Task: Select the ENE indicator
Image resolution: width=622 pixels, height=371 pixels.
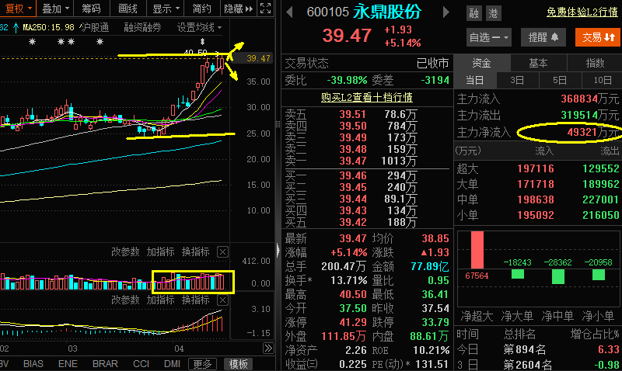Action: pyautogui.click(x=68, y=363)
